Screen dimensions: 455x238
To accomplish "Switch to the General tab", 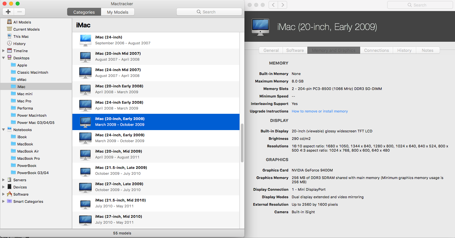I will click(271, 50).
